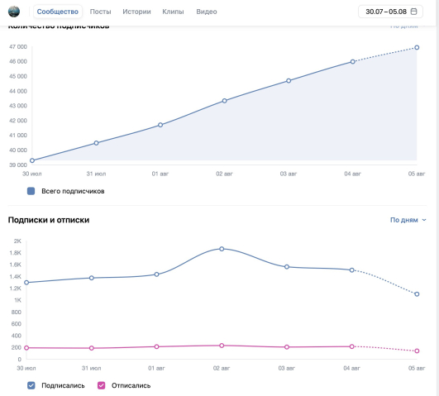Screen dimensions: 439x396
Task: Select the Видео tab
Action: (207, 12)
